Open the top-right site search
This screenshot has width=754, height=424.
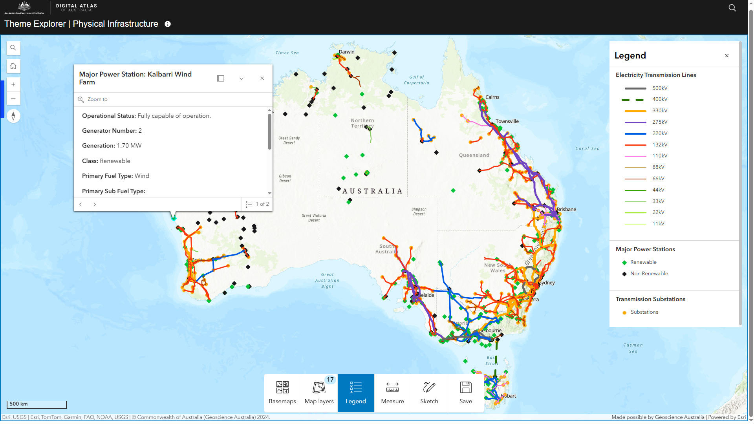732,8
